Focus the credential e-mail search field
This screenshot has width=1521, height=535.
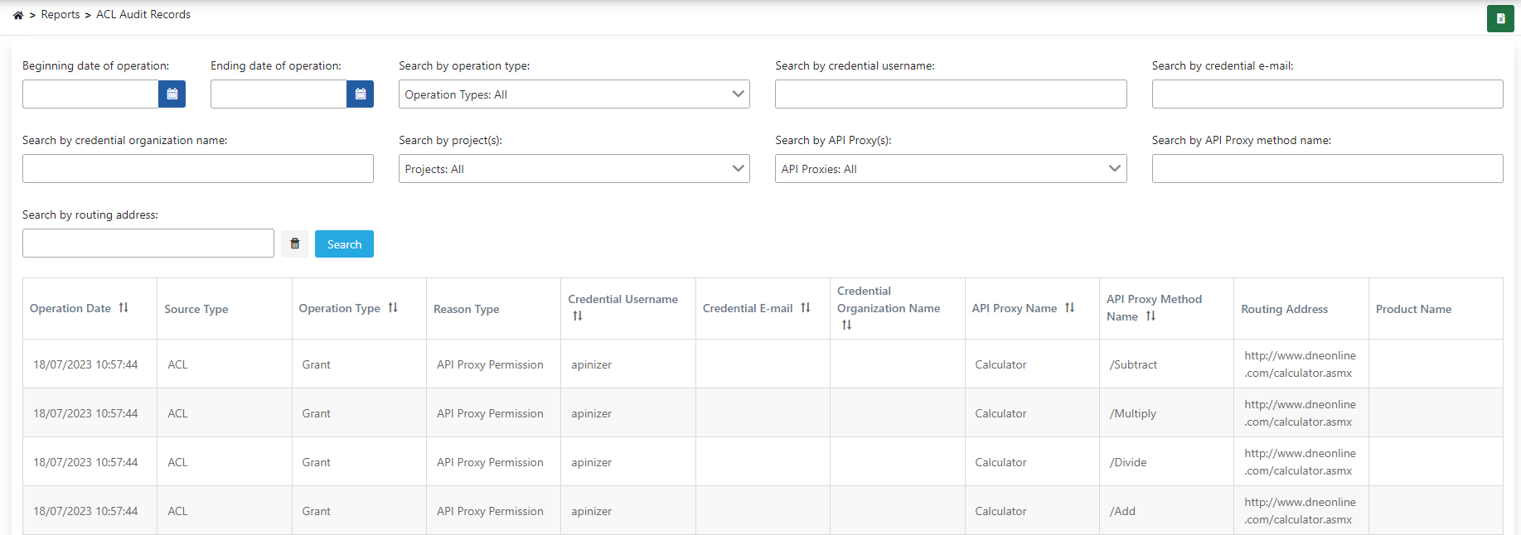[1326, 94]
